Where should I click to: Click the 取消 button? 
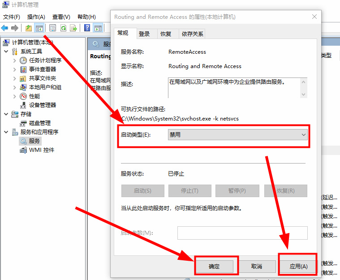click(x=257, y=266)
